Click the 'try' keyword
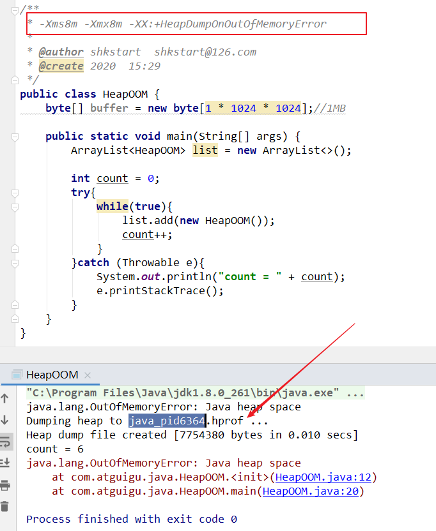Screen dimensions: 436x531 pos(81,192)
